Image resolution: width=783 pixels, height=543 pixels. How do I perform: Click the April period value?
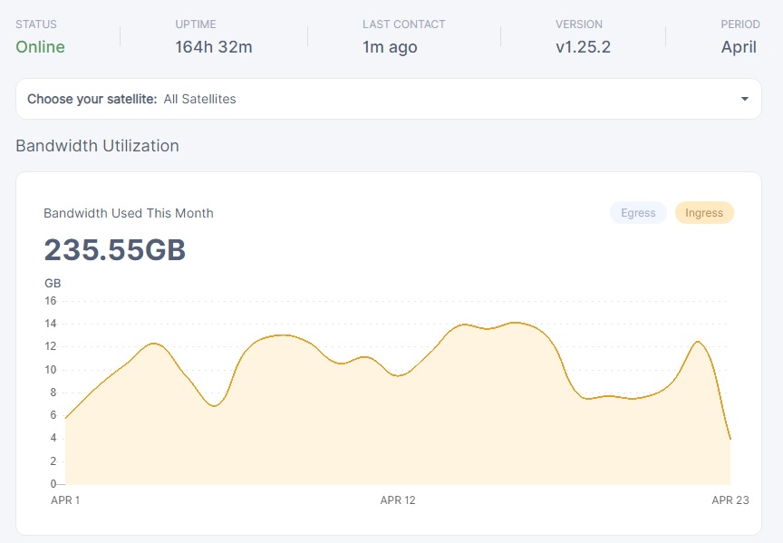(739, 47)
